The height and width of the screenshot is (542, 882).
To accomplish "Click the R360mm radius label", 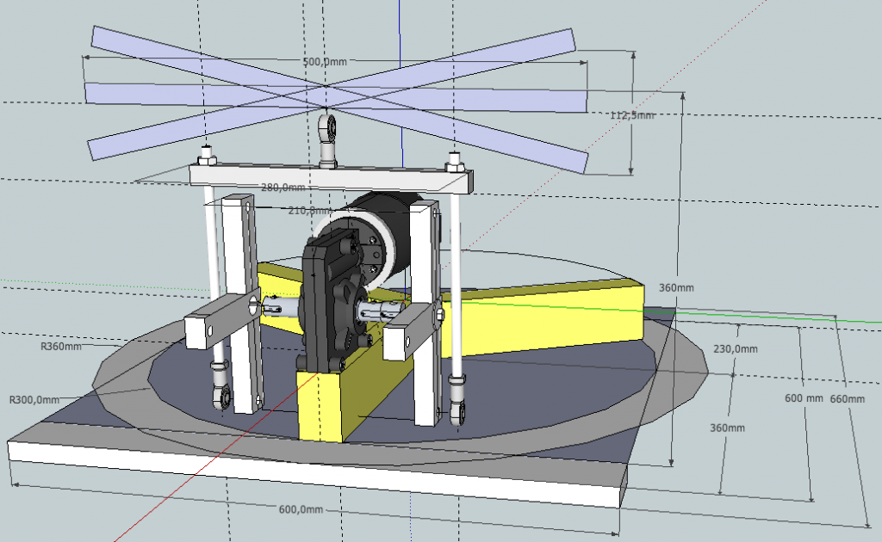I will click(x=60, y=348).
